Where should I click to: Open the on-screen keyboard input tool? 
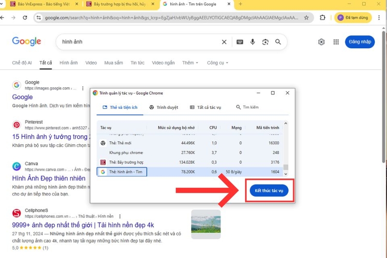[239, 42]
